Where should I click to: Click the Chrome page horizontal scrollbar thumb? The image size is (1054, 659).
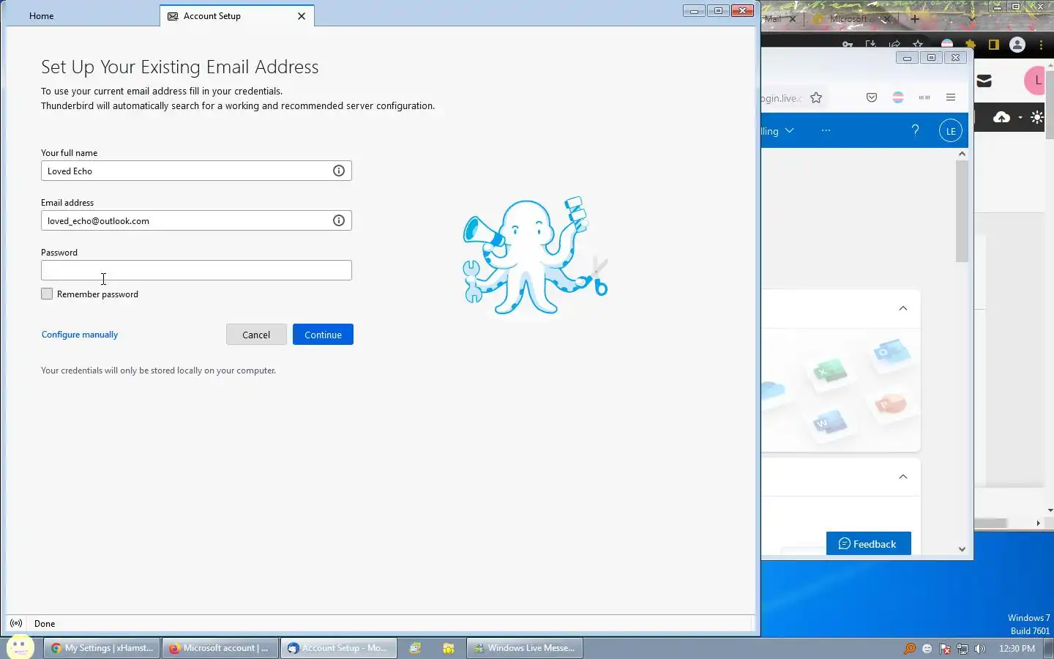[990, 523]
